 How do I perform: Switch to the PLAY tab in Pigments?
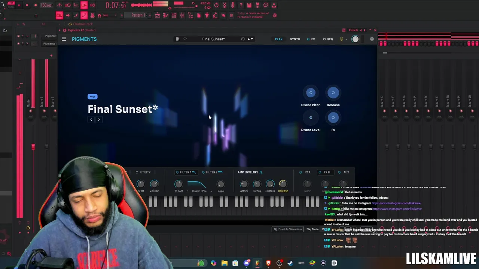pos(279,39)
